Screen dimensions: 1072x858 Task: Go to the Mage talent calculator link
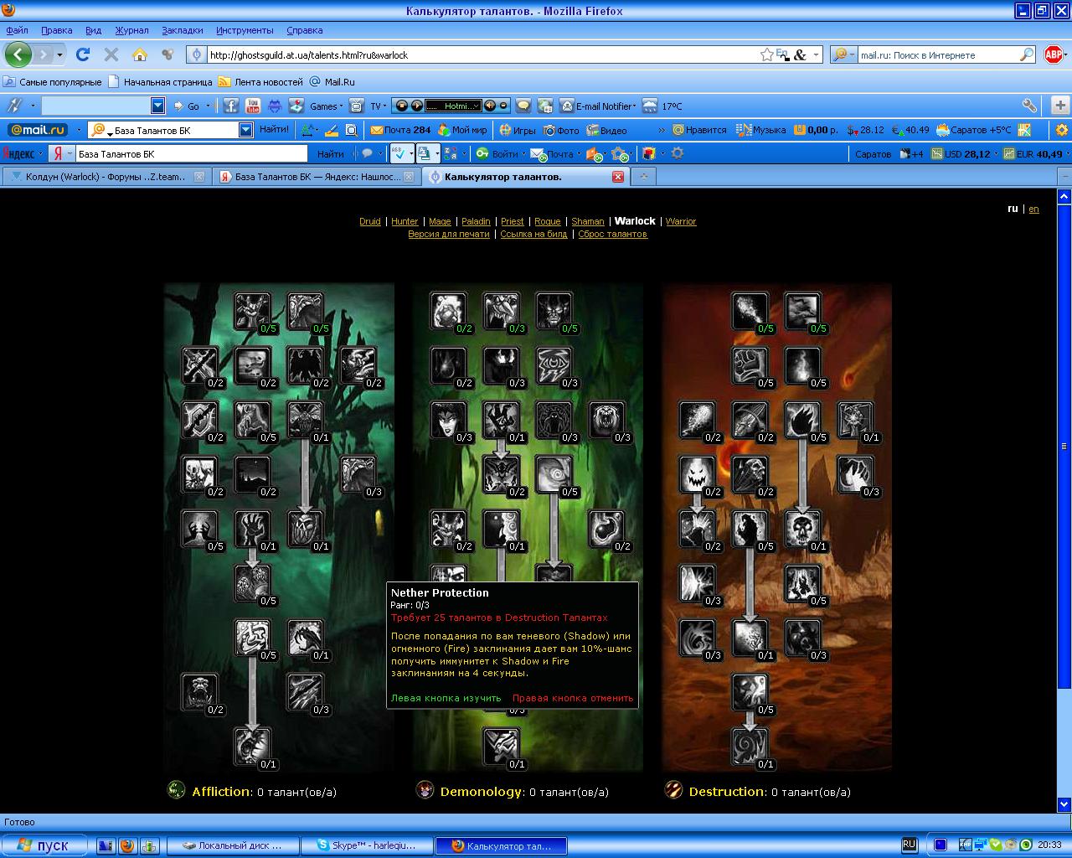[440, 221]
